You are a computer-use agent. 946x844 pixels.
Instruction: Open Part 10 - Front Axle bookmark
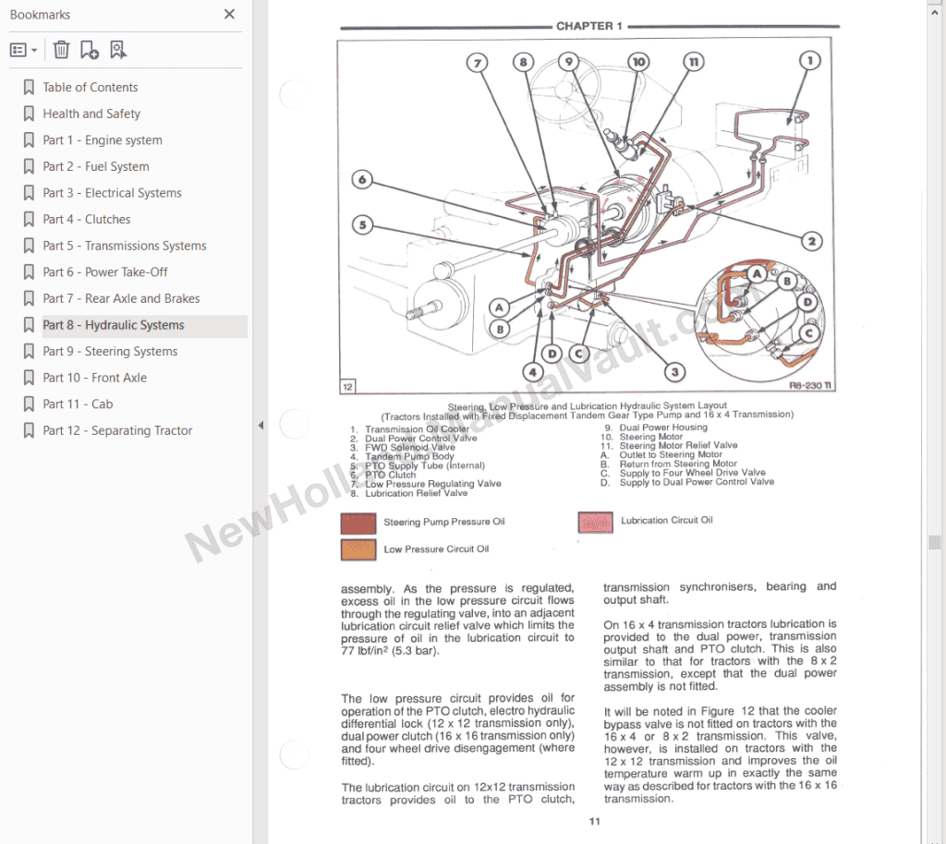95,378
